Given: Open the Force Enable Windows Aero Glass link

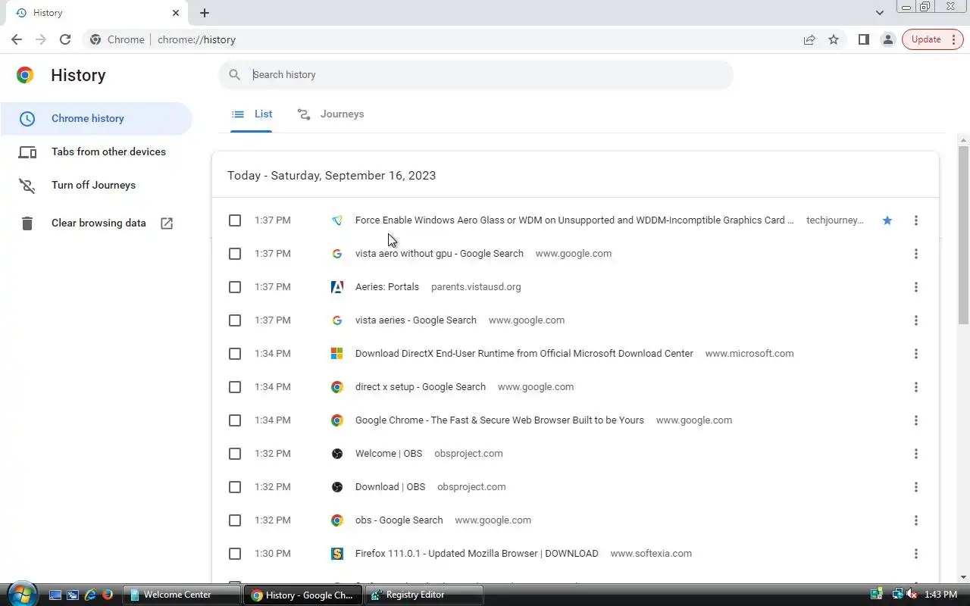Looking at the screenshot, I should point(574,220).
